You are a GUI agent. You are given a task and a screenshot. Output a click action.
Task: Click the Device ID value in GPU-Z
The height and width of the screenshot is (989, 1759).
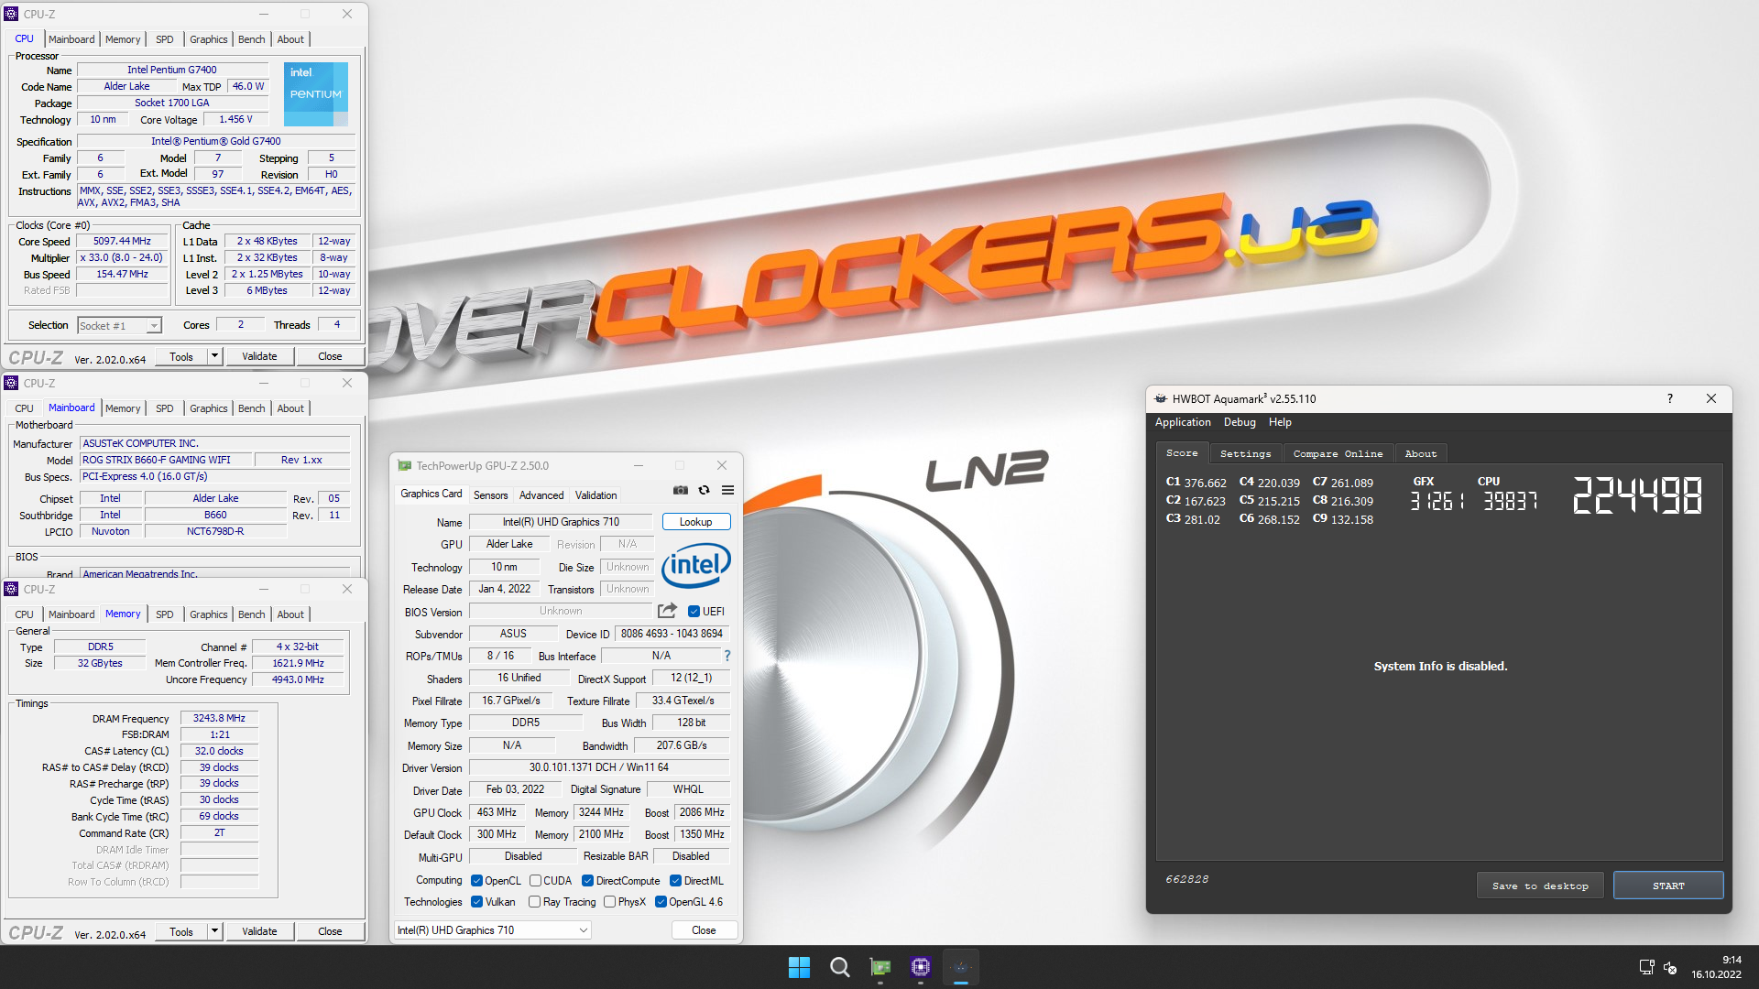coord(672,634)
